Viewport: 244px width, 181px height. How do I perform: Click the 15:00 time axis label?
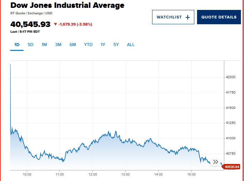[x=192, y=174]
